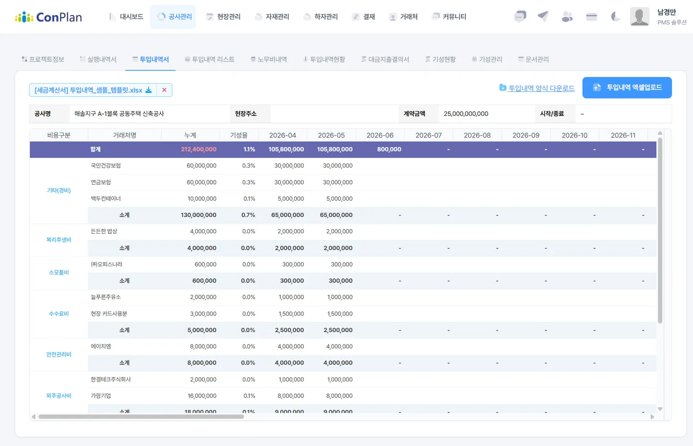693x446 pixels.
Task: Open the 기성현황 tab
Action: click(x=440, y=59)
